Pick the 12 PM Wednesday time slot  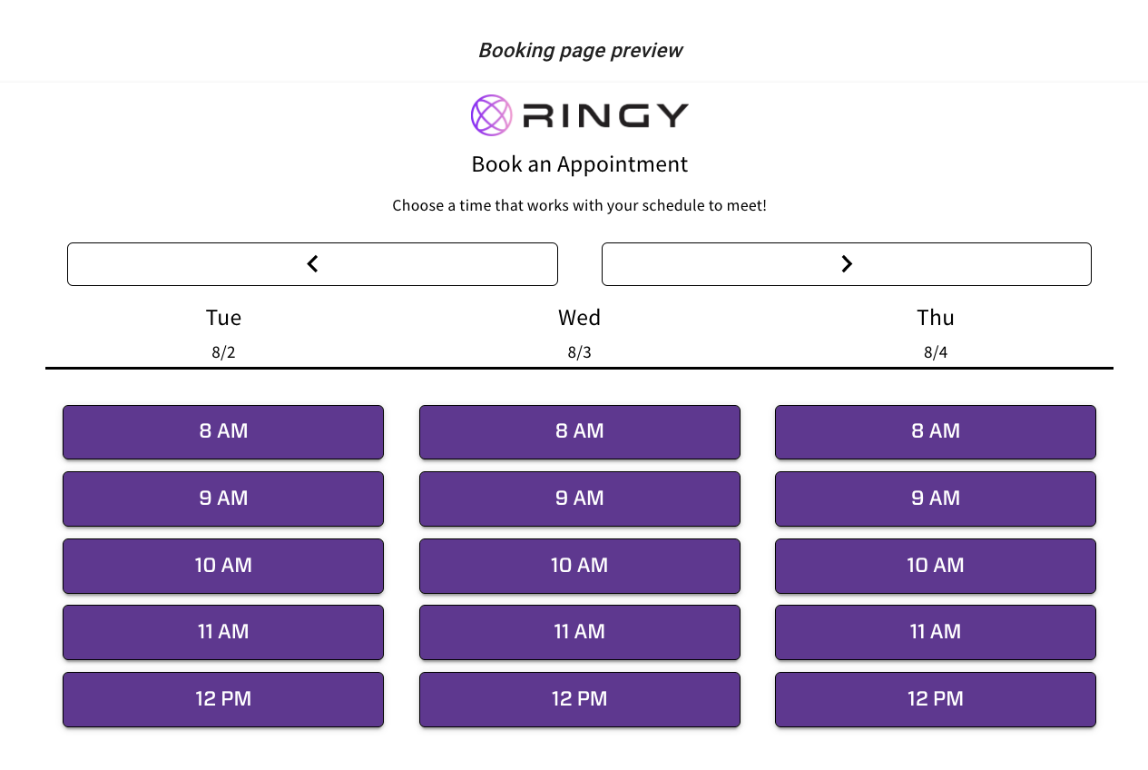click(x=580, y=699)
